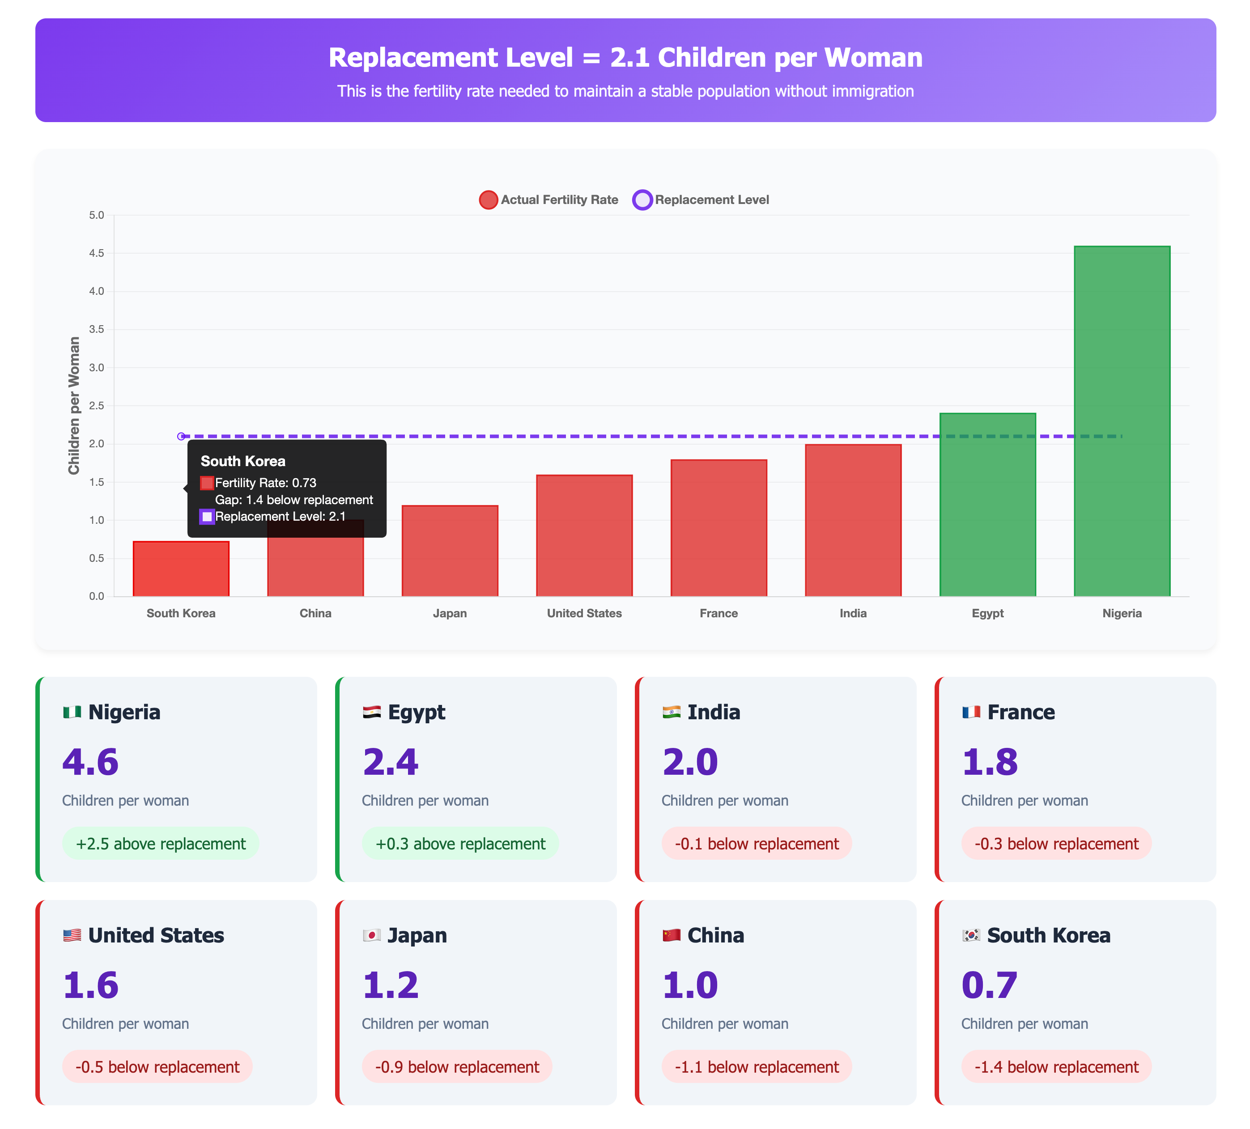Toggle Replacement Level legend item
The height and width of the screenshot is (1129, 1250).
[701, 199]
